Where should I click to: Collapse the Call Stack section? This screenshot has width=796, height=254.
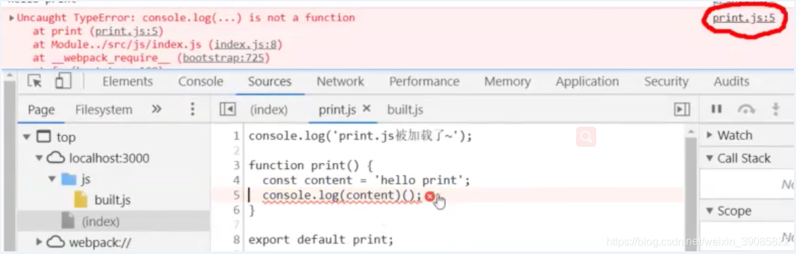pos(709,159)
